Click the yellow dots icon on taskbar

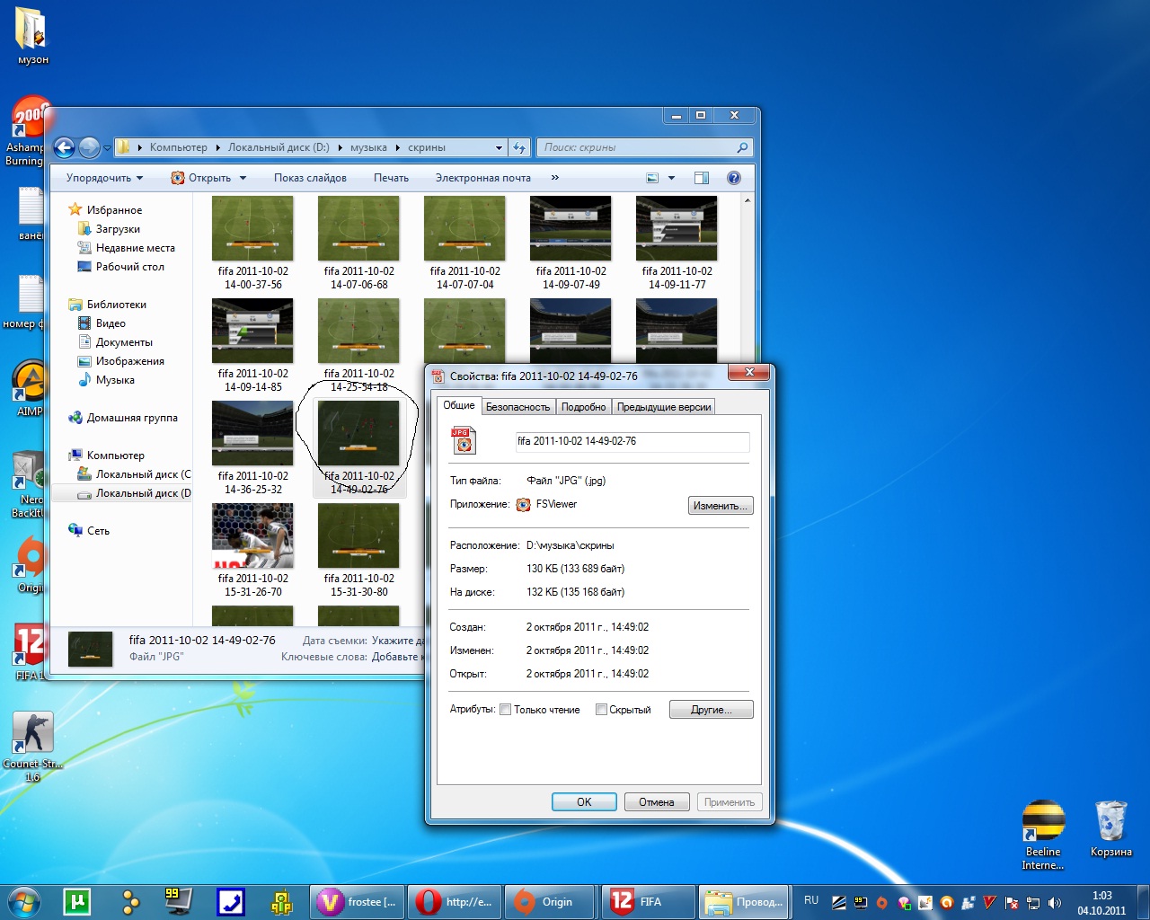point(131,901)
